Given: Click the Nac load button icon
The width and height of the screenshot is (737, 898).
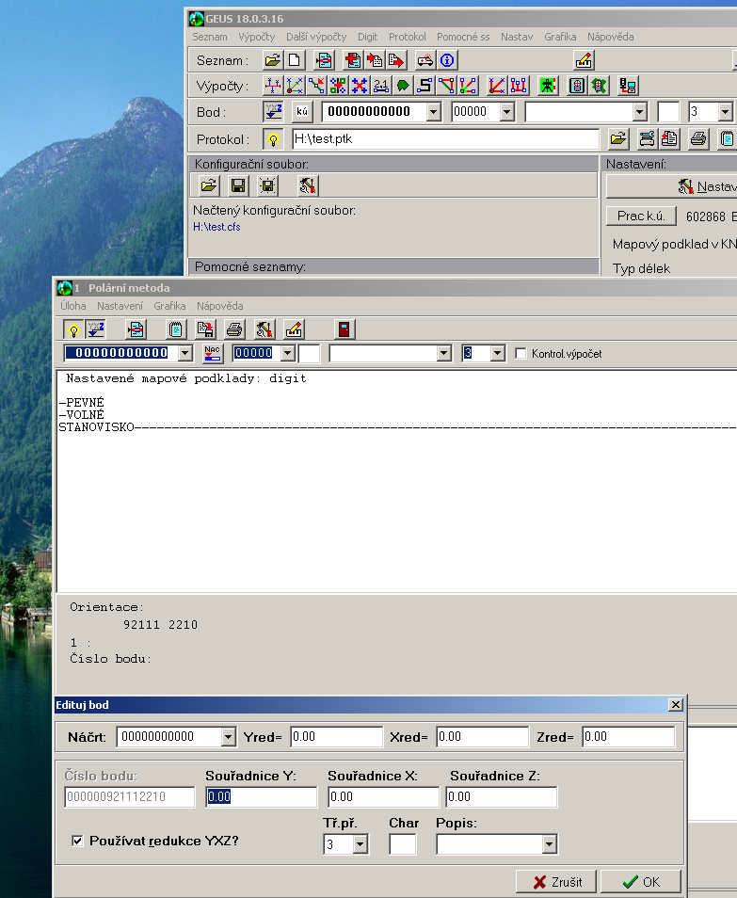Looking at the screenshot, I should click(x=214, y=353).
